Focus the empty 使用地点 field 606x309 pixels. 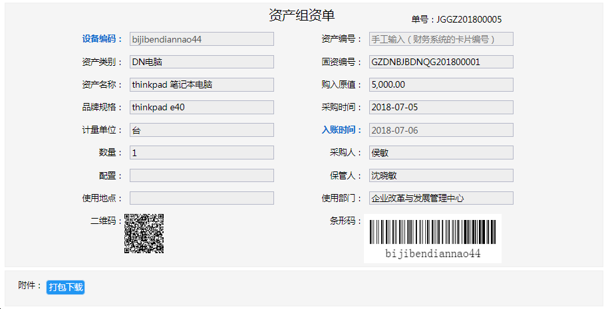pyautogui.click(x=202, y=198)
